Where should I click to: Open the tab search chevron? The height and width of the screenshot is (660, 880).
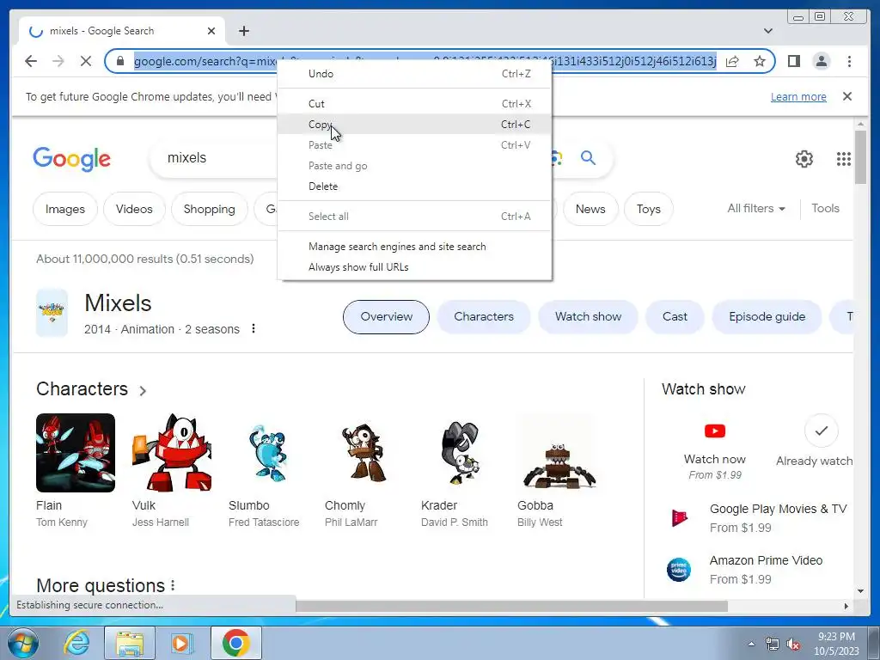[767, 31]
